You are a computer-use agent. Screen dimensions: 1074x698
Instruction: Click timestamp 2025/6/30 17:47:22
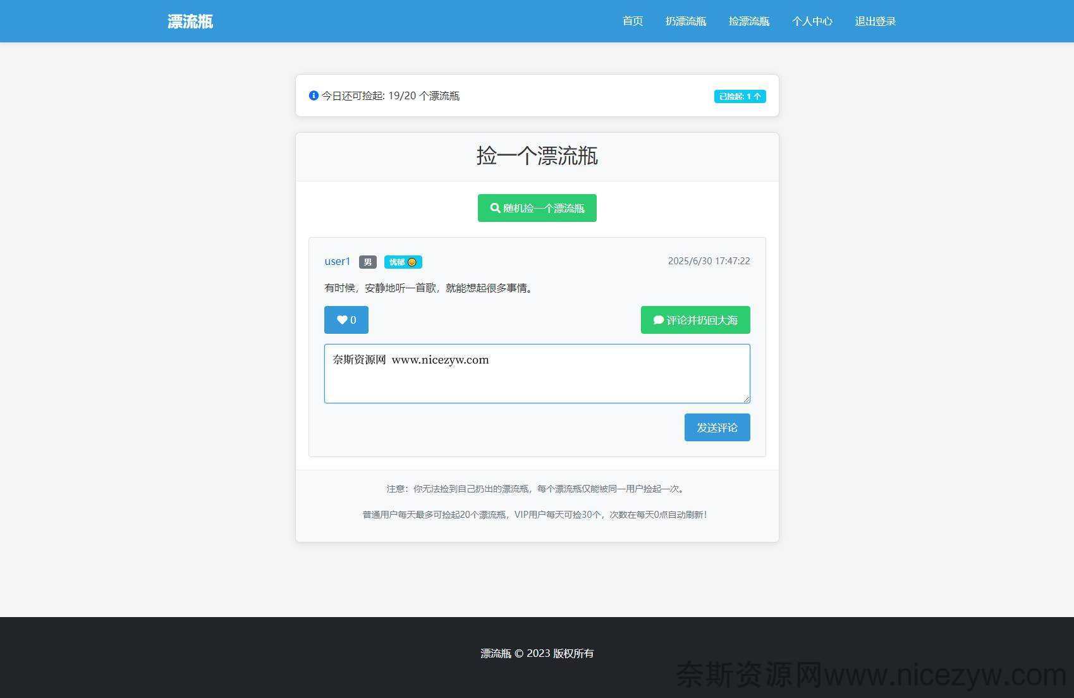(x=709, y=261)
